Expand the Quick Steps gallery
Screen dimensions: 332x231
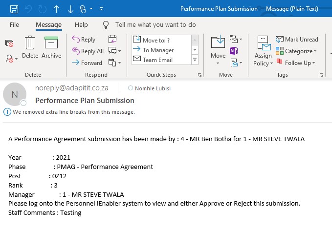[x=195, y=60]
